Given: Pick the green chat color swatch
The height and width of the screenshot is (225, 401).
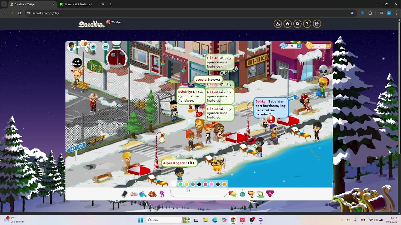Looking at the screenshot, I should (x=180, y=184).
